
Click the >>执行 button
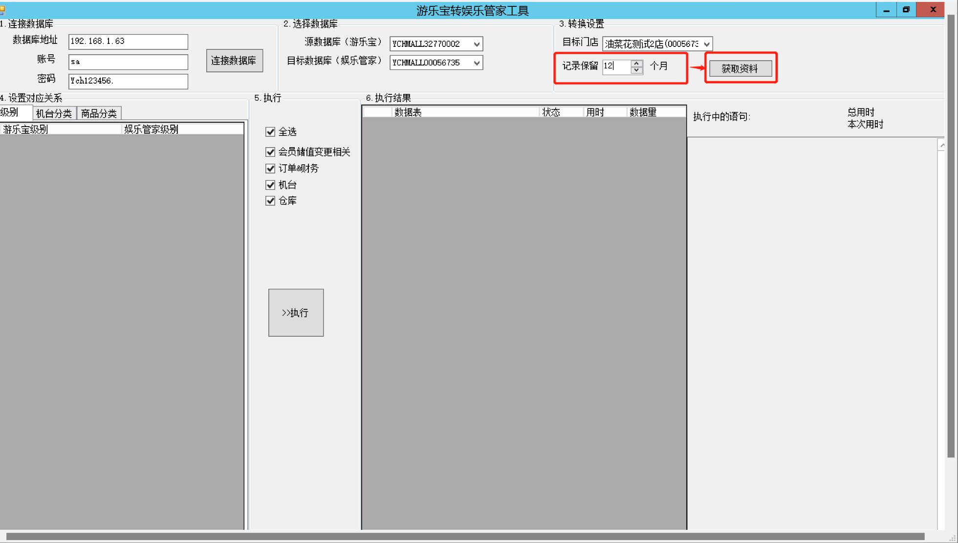(294, 313)
